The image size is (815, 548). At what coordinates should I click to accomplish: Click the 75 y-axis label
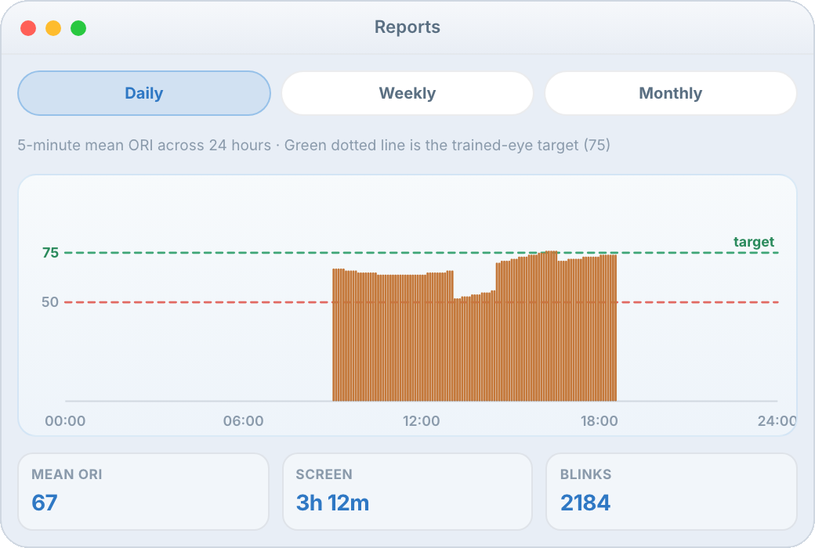(x=50, y=252)
